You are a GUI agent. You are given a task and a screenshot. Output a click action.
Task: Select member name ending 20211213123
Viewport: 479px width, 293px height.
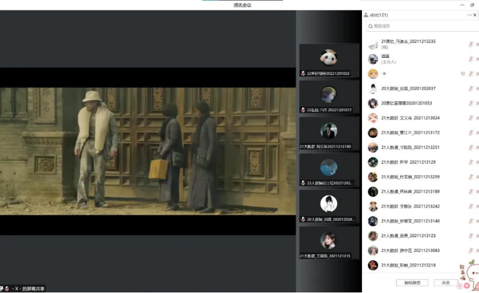408,235
